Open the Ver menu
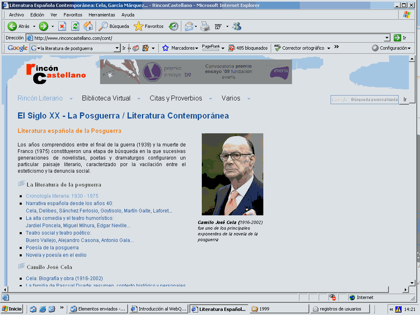This screenshot has height=315, width=420. tap(54, 15)
